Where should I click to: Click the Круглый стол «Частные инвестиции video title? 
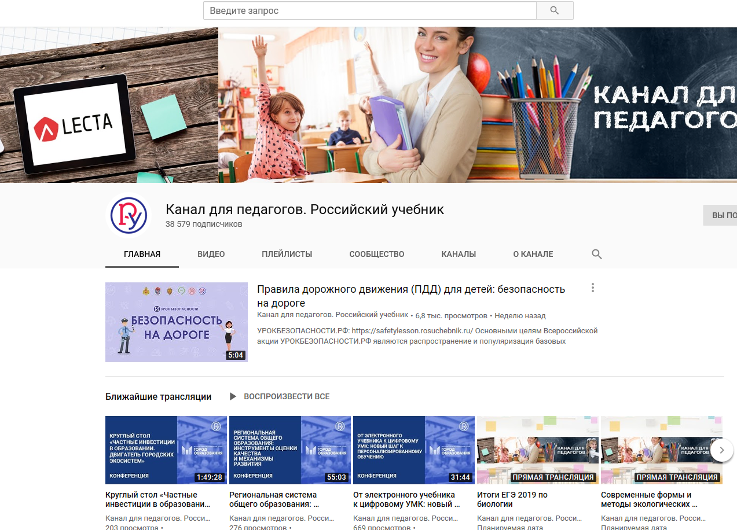tap(157, 499)
